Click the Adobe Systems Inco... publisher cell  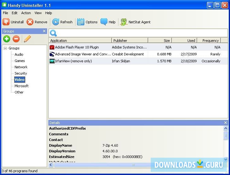129,47
